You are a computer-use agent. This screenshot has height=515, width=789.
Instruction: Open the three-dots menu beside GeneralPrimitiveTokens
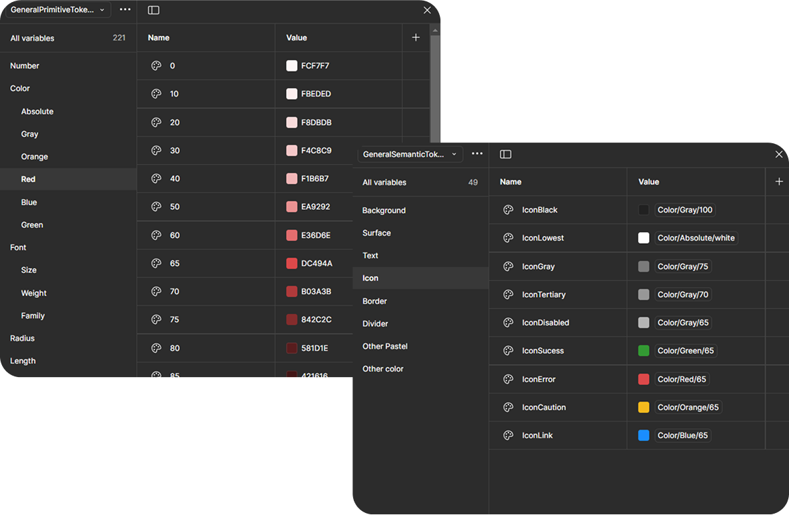tap(125, 10)
